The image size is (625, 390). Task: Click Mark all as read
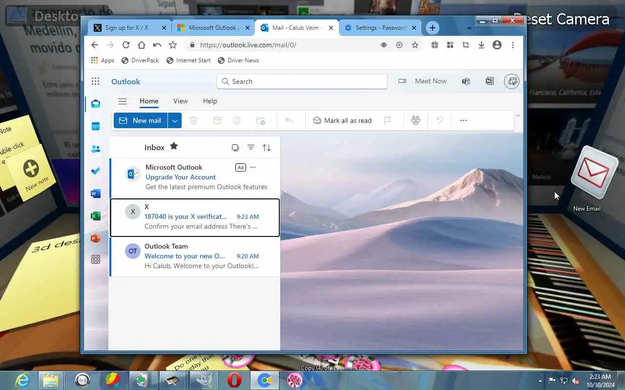[342, 120]
